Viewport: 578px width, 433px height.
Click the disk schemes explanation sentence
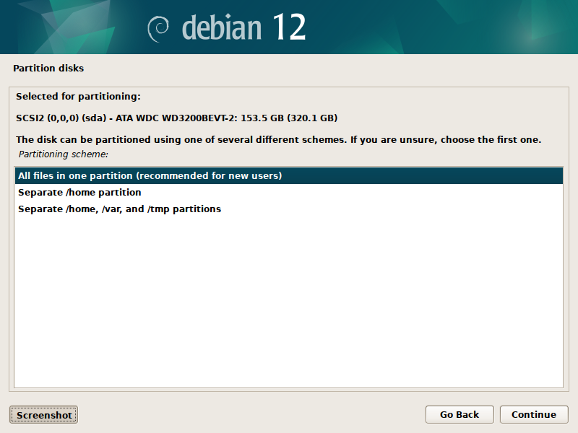click(x=278, y=139)
